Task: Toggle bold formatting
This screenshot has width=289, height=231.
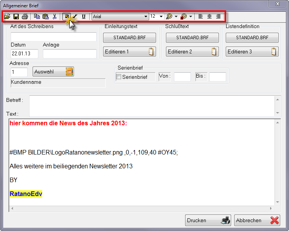Action: point(67,17)
